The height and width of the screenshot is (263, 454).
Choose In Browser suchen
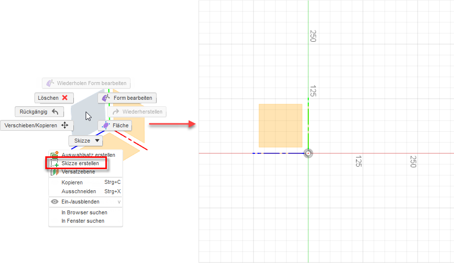pos(84,212)
